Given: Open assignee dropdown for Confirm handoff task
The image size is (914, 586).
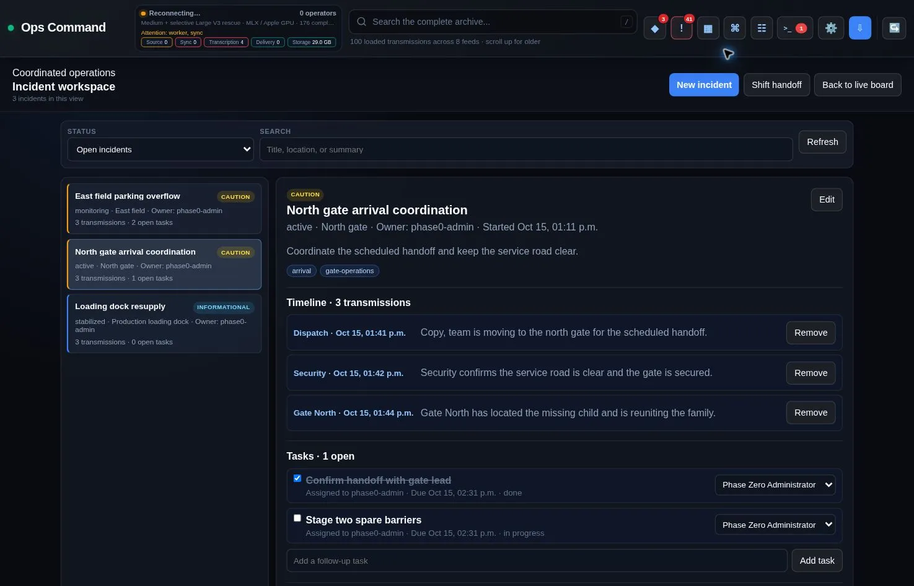Looking at the screenshot, I should [775, 485].
